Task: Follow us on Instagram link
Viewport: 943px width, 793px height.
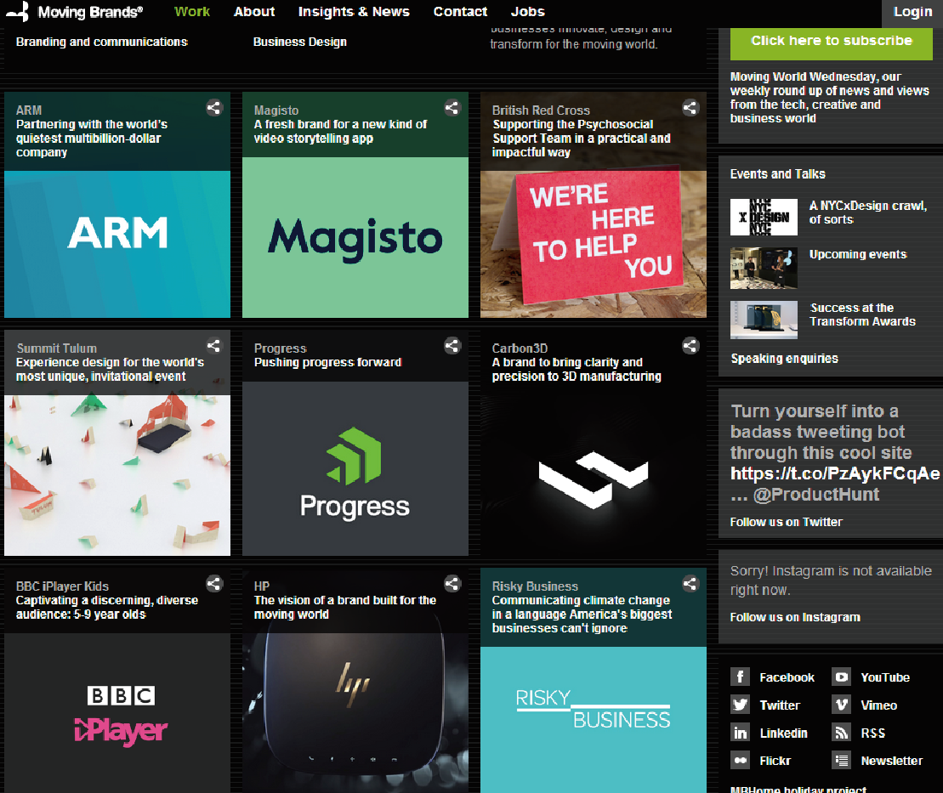Action: (x=795, y=617)
